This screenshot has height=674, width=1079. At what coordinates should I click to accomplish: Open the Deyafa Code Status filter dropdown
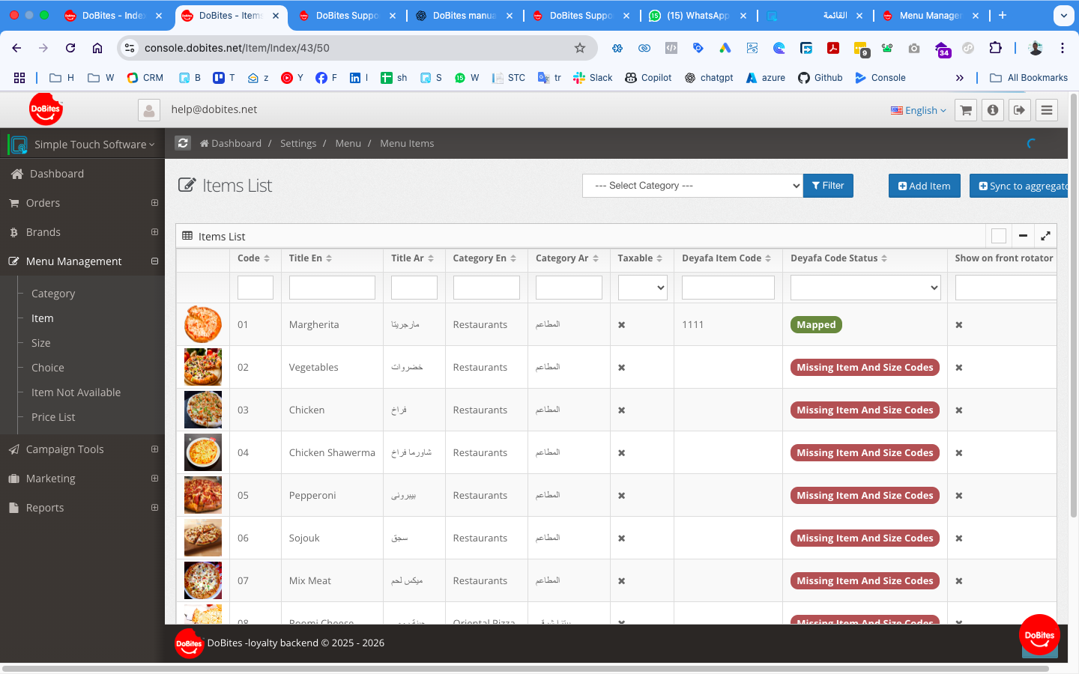pos(865,288)
